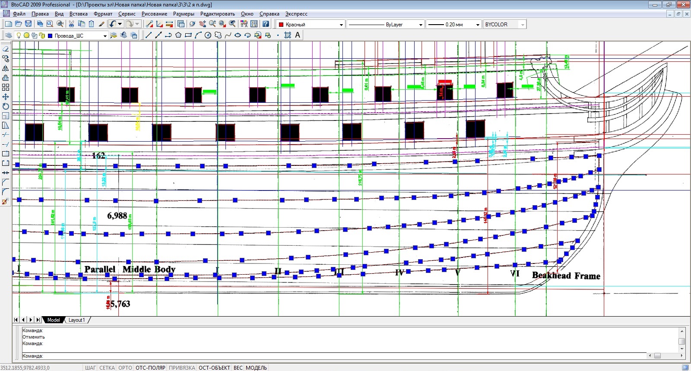Image resolution: width=691 pixels, height=371 pixels.
Task: Open the Рисование menu
Action: click(154, 14)
